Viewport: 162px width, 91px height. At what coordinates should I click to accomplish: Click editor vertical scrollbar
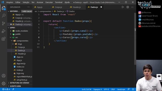[135, 39]
